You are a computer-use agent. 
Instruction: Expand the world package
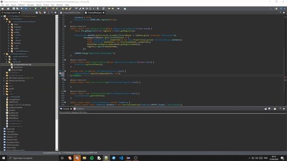point(9,49)
